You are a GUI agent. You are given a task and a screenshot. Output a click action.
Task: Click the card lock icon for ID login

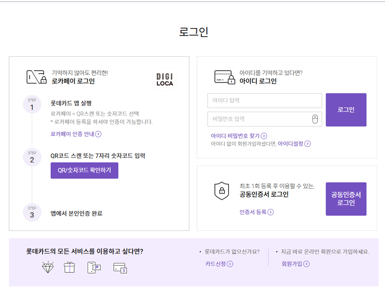pyautogui.click(x=225, y=77)
